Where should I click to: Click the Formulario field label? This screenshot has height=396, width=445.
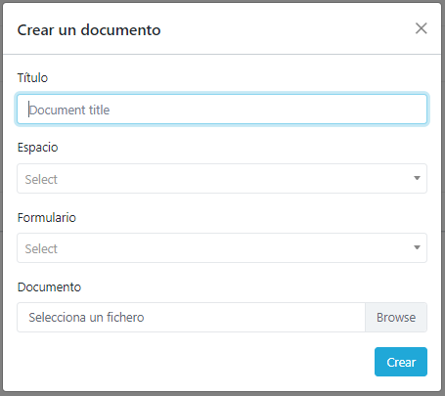click(x=47, y=217)
